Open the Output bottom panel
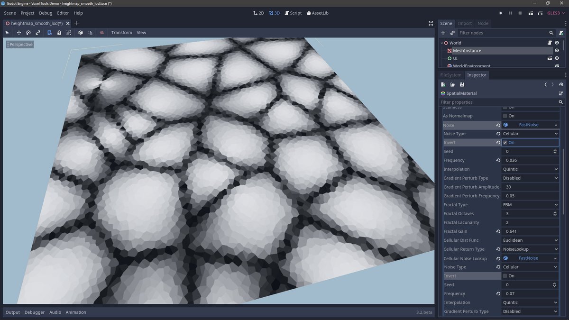The image size is (569, 320). [13, 312]
